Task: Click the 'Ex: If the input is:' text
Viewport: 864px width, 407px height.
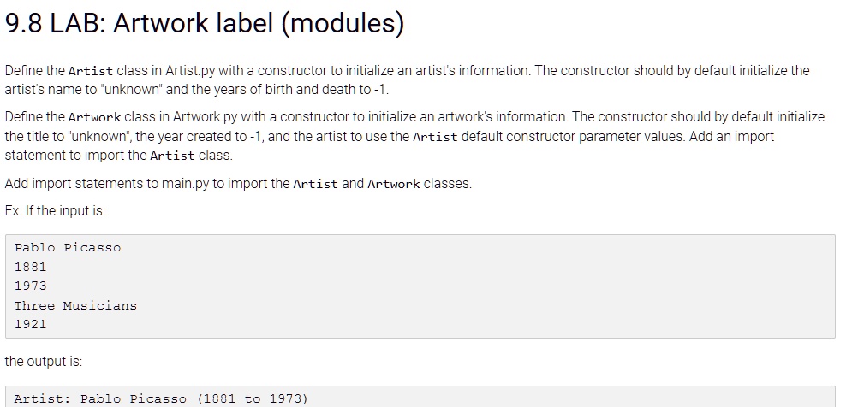Action: point(55,210)
